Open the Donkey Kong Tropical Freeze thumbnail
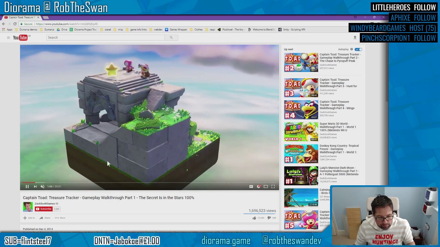The width and height of the screenshot is (440, 247). pos(301,154)
